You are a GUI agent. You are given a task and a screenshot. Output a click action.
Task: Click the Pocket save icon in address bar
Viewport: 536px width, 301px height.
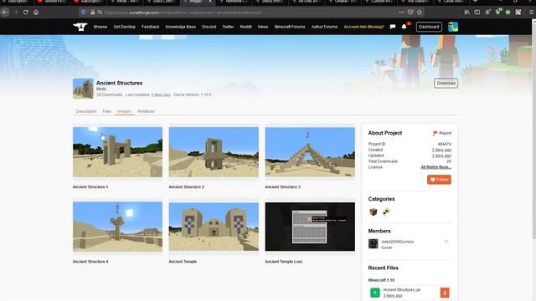(x=410, y=13)
